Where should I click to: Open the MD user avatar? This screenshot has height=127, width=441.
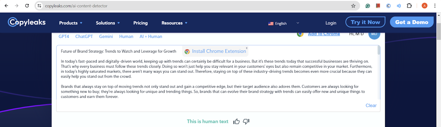pyautogui.click(x=374, y=35)
